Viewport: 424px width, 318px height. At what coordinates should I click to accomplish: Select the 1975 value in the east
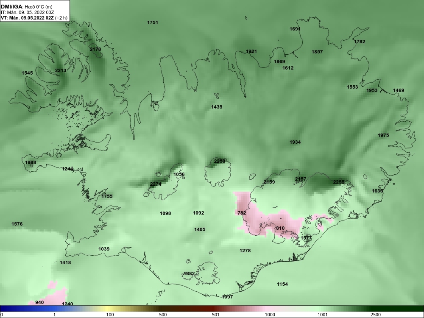383,136
